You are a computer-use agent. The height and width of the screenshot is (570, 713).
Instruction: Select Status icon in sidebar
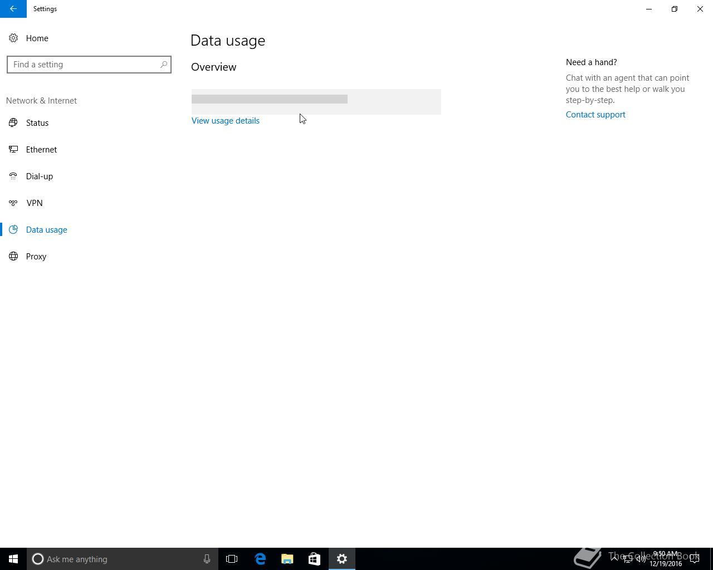coord(13,123)
